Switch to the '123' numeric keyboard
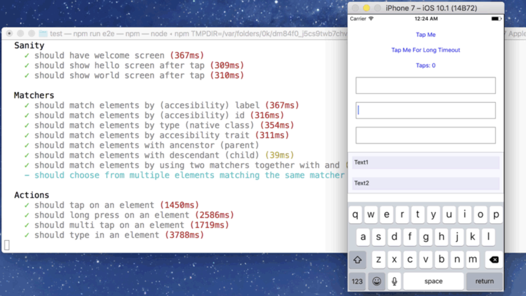Viewport: 526px width, 296px height. click(x=357, y=281)
